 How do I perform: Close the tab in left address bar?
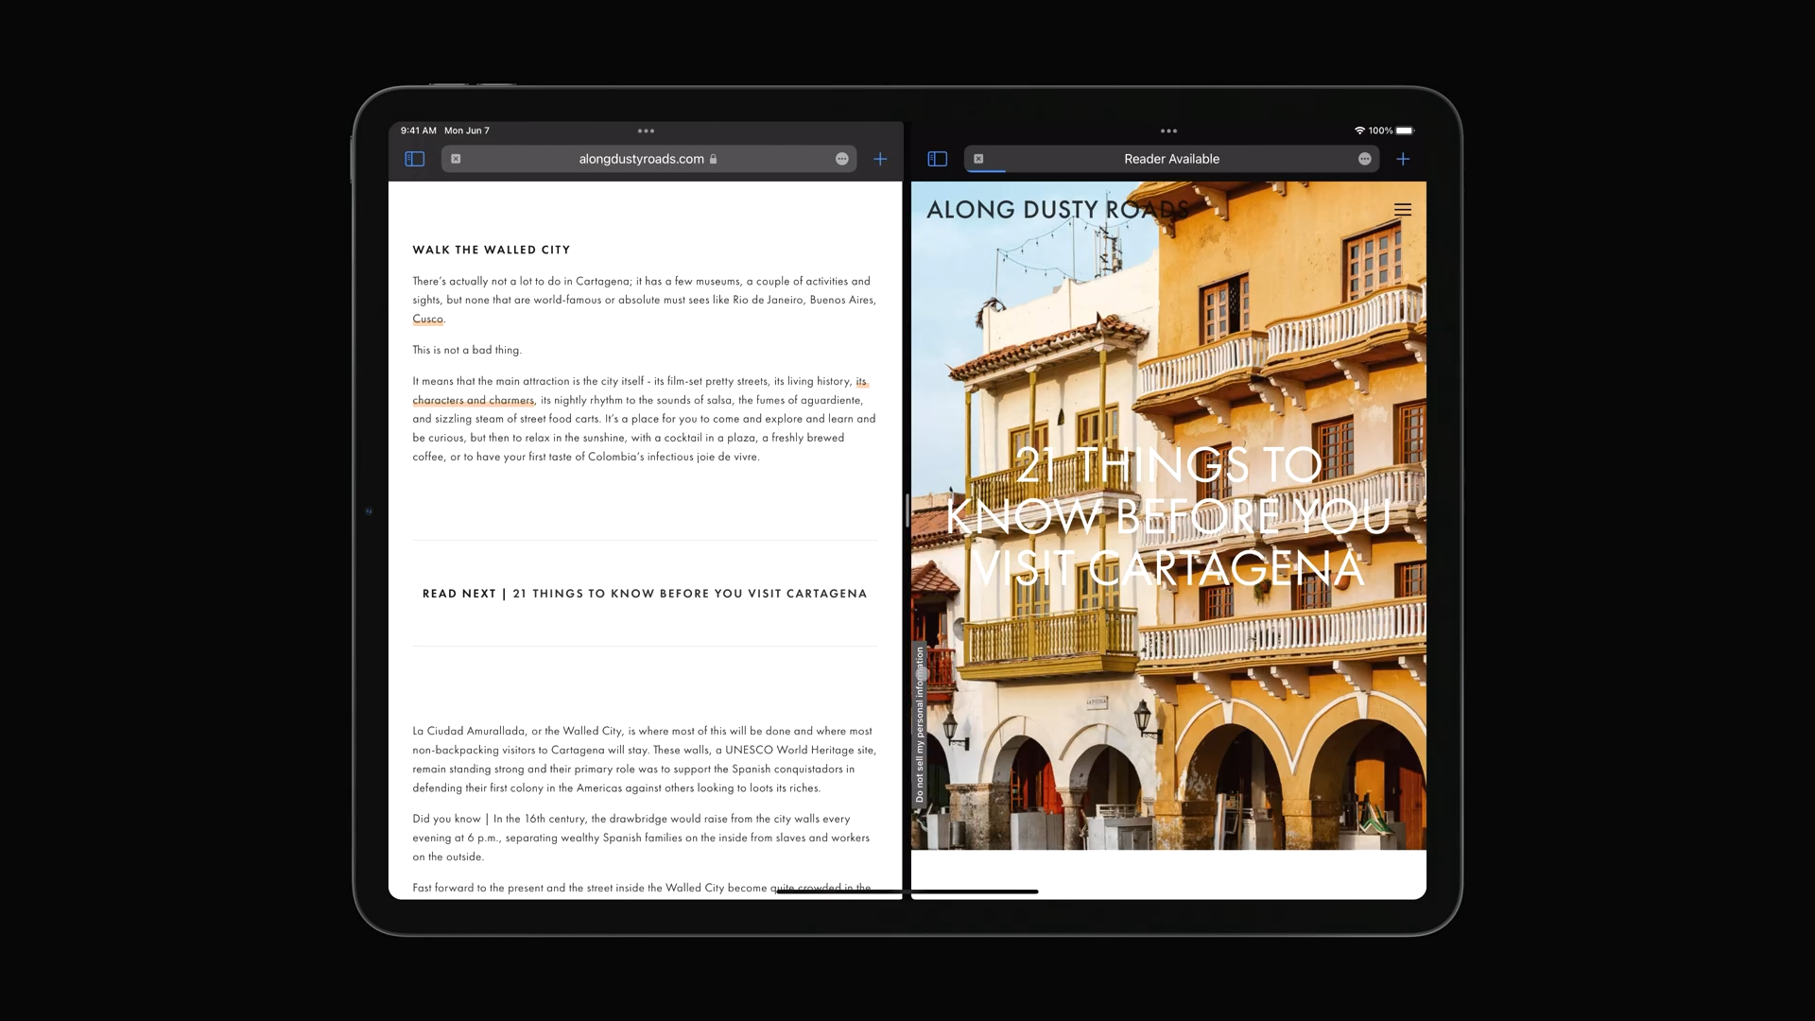(x=456, y=159)
